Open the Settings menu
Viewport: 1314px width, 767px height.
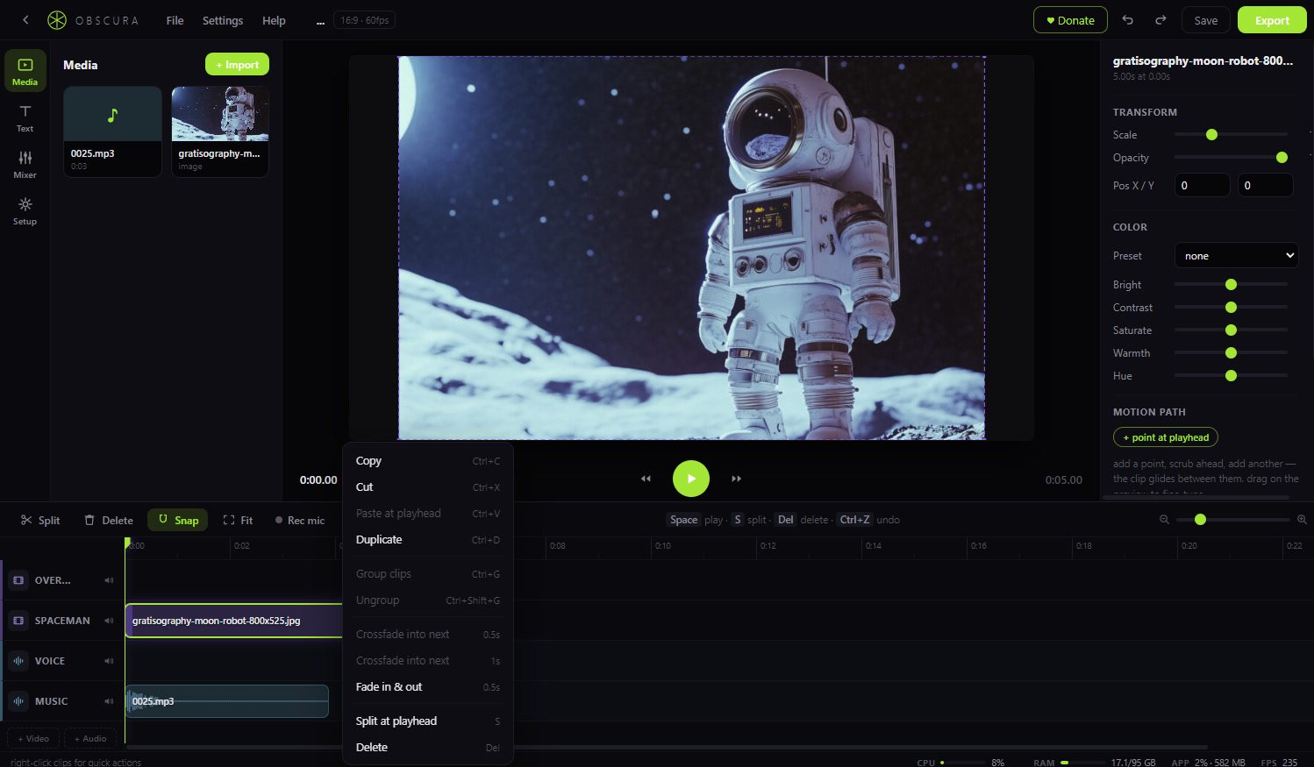click(223, 20)
